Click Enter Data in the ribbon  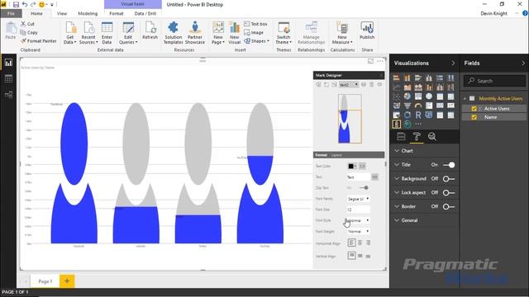pyautogui.click(x=107, y=33)
